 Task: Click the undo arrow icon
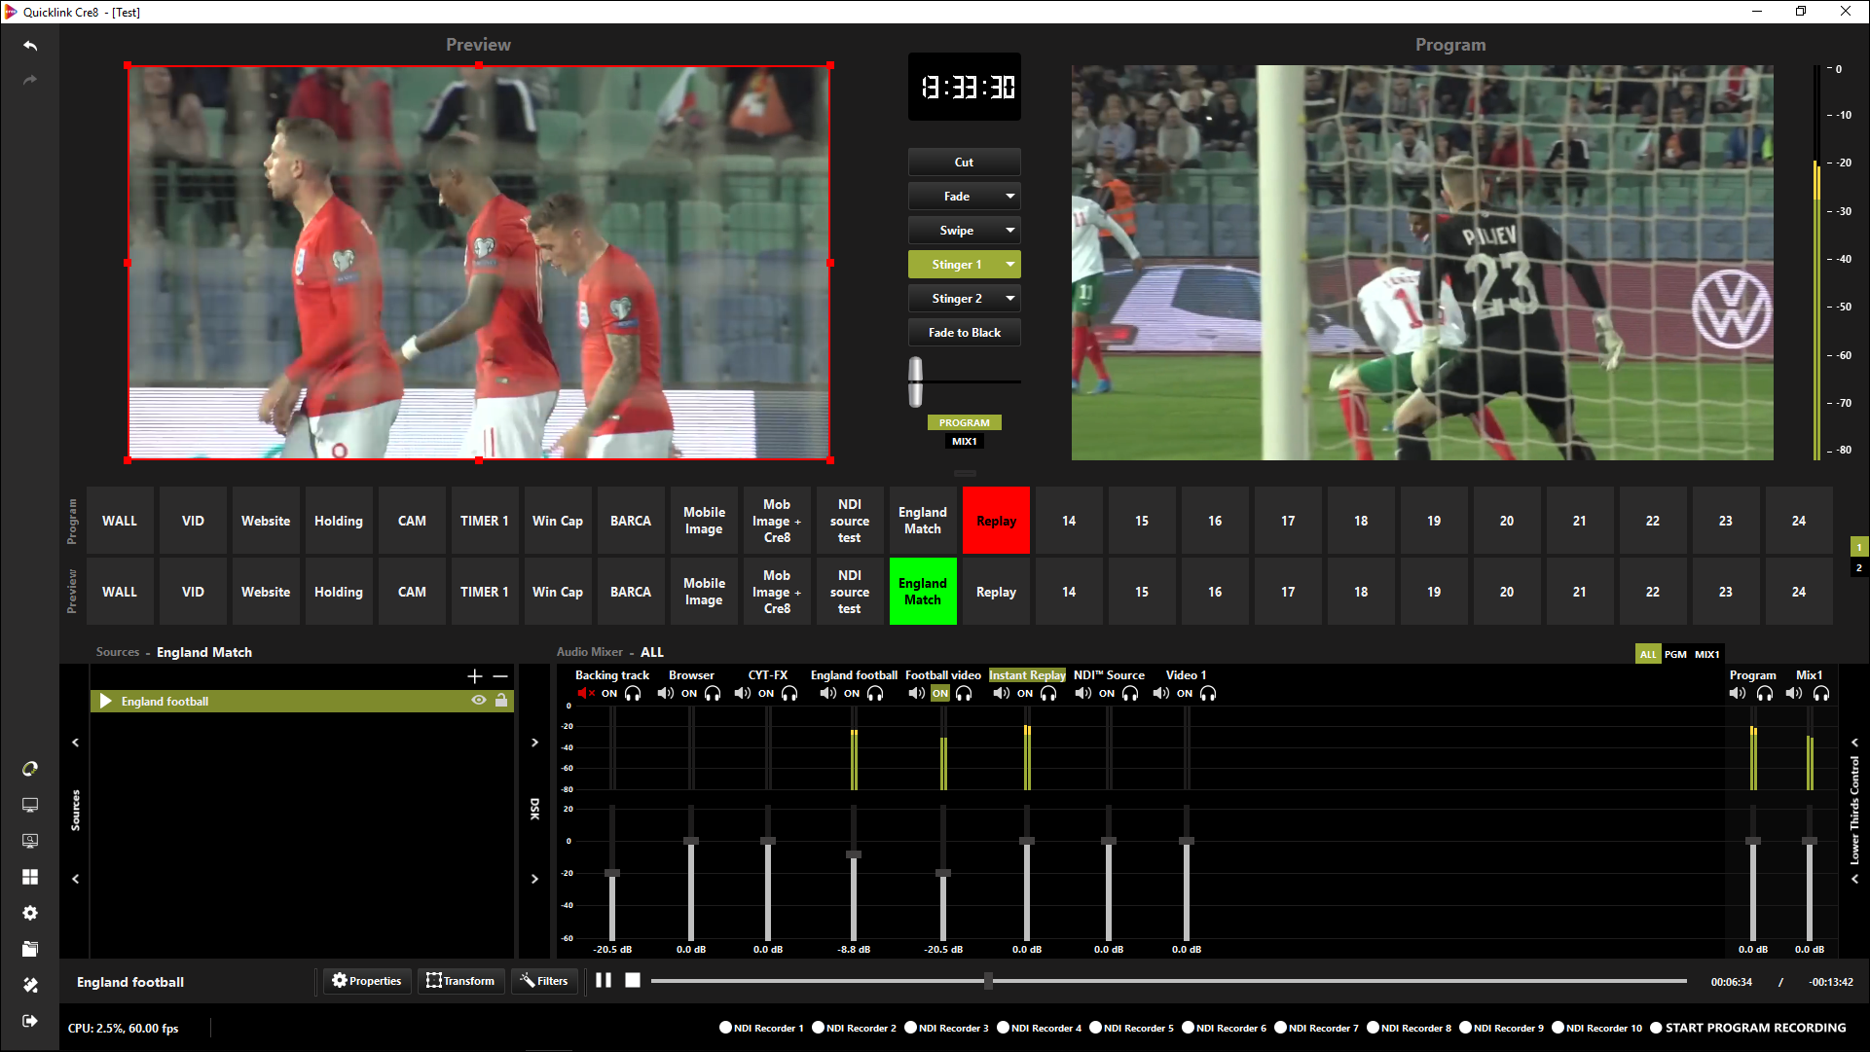coord(30,46)
